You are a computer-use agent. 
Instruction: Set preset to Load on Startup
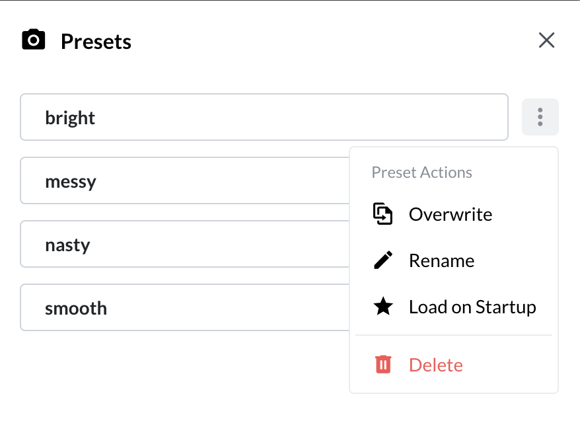tap(453, 307)
